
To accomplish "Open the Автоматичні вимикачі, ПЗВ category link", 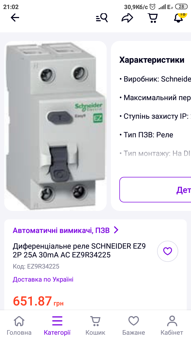I will click(61, 230).
